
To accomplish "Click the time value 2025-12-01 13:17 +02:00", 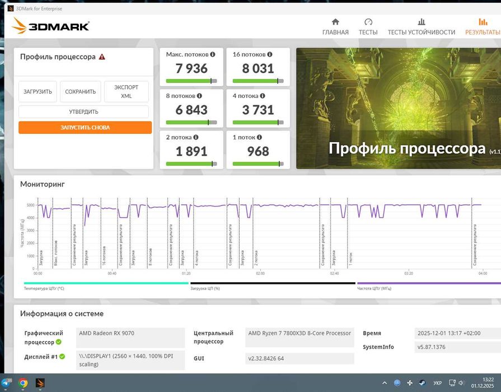I will coord(457,333).
